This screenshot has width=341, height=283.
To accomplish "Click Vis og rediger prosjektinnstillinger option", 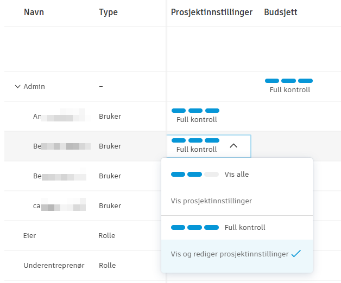I will pos(230,254).
